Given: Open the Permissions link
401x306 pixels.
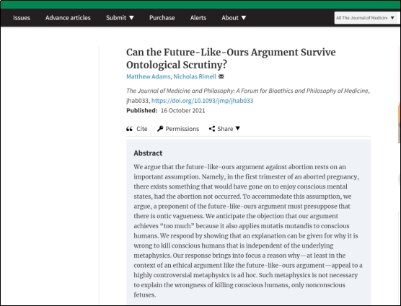Looking at the screenshot, I should point(182,129).
